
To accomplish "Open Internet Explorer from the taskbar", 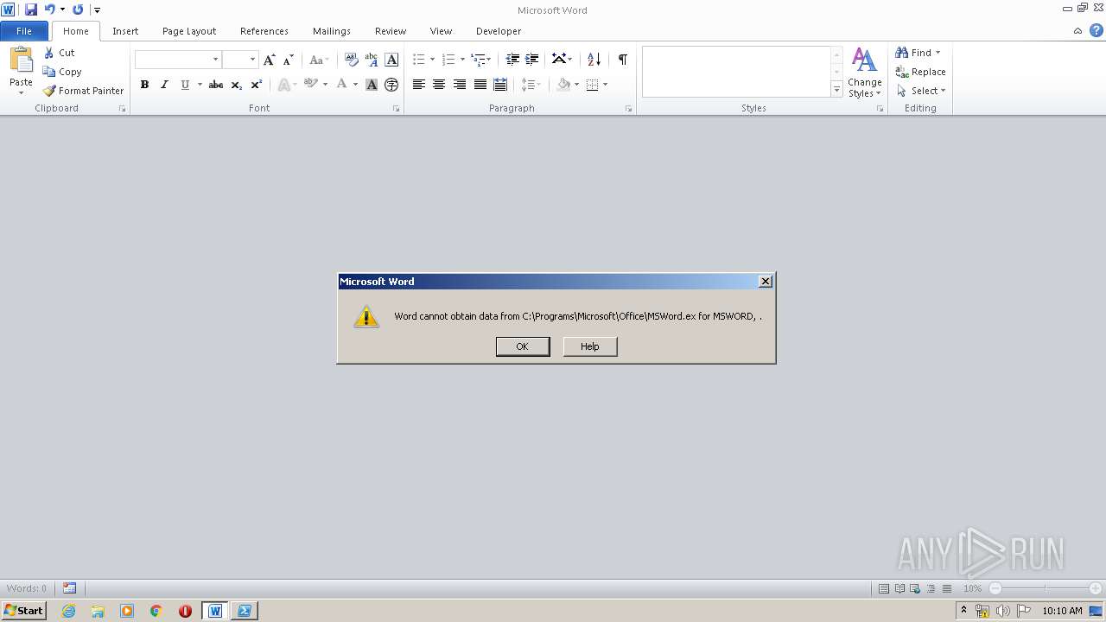I will coord(69,611).
